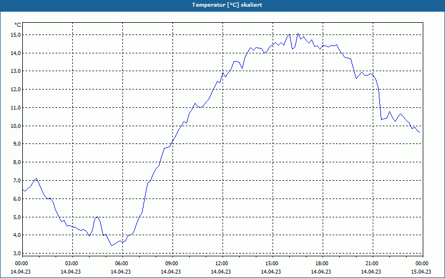Click the 21:00 time axis label
The image size is (445, 278).
(x=373, y=264)
